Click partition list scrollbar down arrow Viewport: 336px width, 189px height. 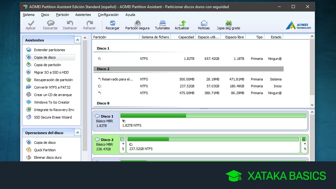click(312, 105)
